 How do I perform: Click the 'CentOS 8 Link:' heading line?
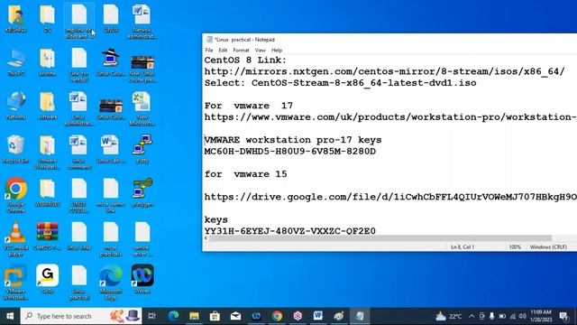coord(245,60)
